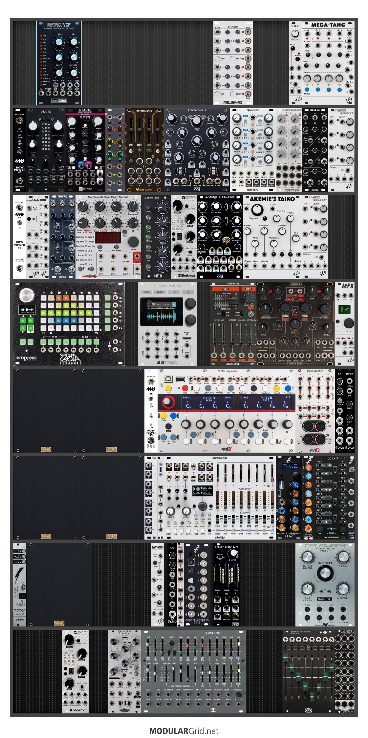
Task: Click the headphone icon on the ZOIA
Action: tap(120, 328)
